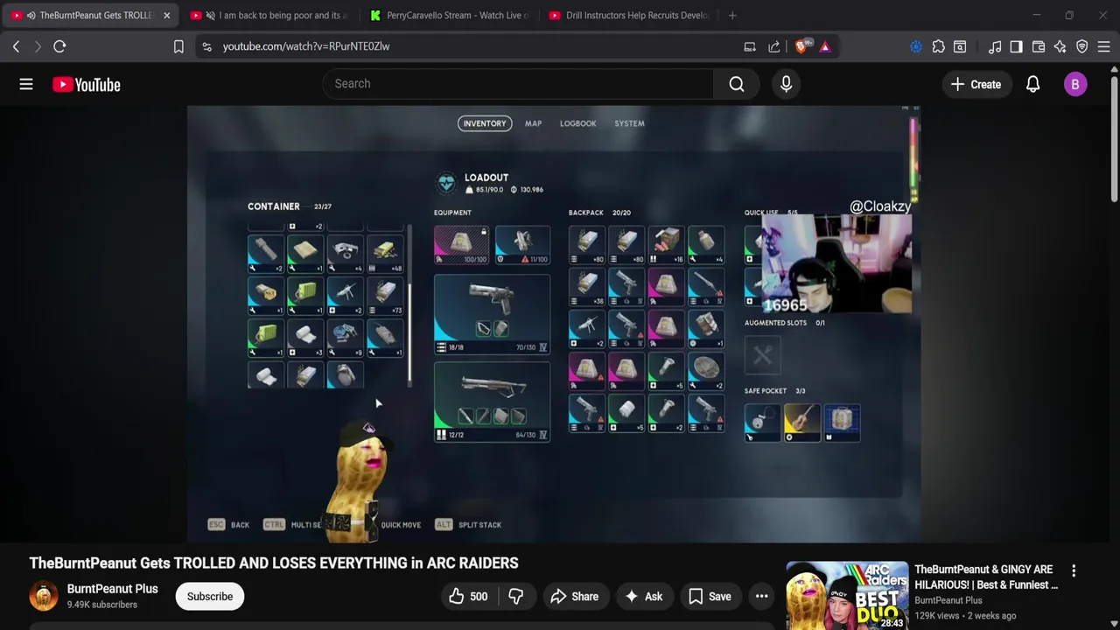Open site settings icon in address bar
Screen dimensions: 1120x630
(206, 46)
